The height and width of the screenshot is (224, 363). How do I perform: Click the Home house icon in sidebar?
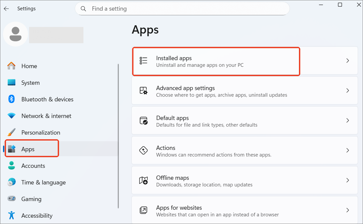click(x=12, y=66)
